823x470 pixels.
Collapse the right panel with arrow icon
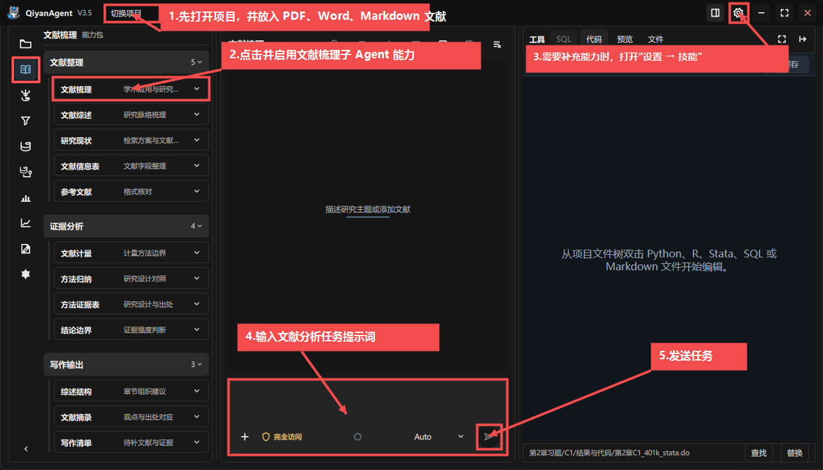coord(802,39)
